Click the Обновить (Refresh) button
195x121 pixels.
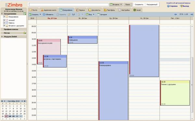pos(48,15)
